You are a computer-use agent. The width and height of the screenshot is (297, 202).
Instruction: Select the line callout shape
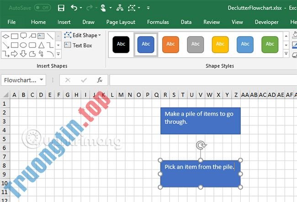pyautogui.click(x=32, y=36)
